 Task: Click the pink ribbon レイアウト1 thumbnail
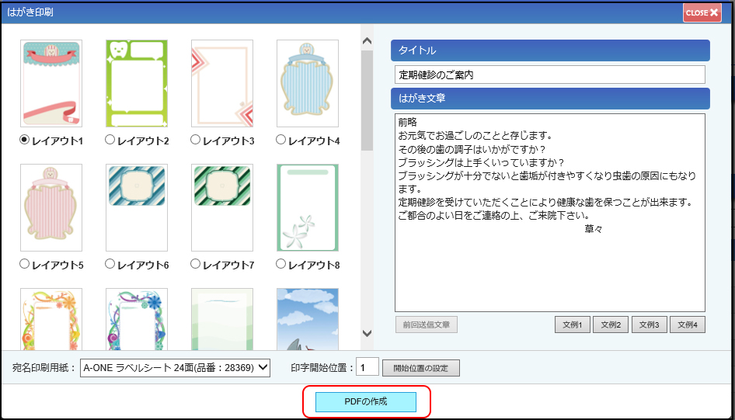click(x=51, y=83)
